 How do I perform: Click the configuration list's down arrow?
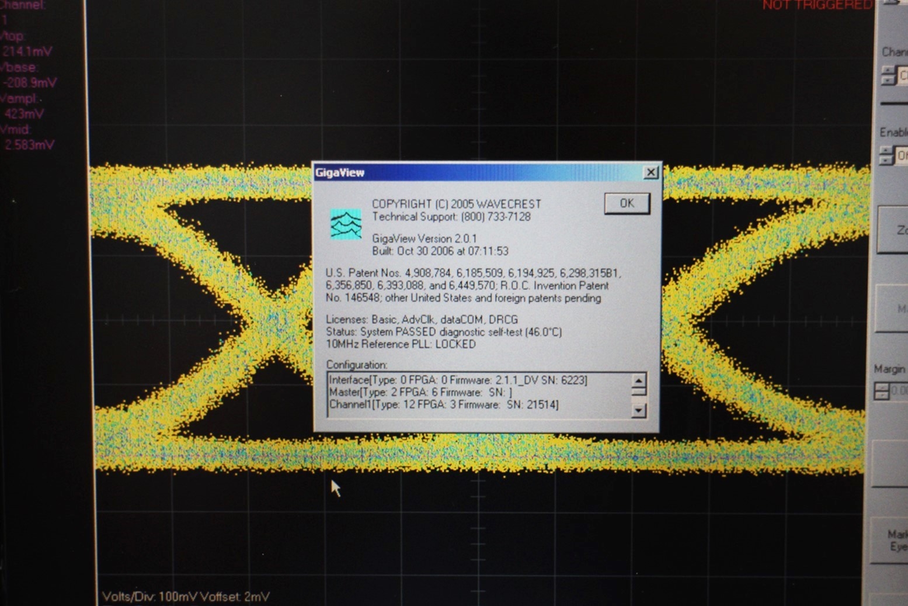[x=638, y=410]
